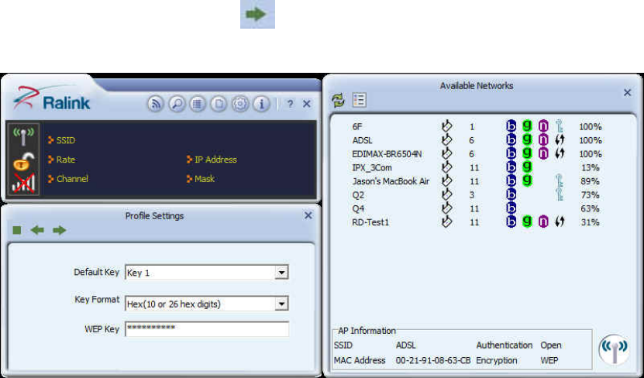Image resolution: width=644 pixels, height=378 pixels.
Task: Click the list view icon in Available Networks
Action: [x=360, y=100]
